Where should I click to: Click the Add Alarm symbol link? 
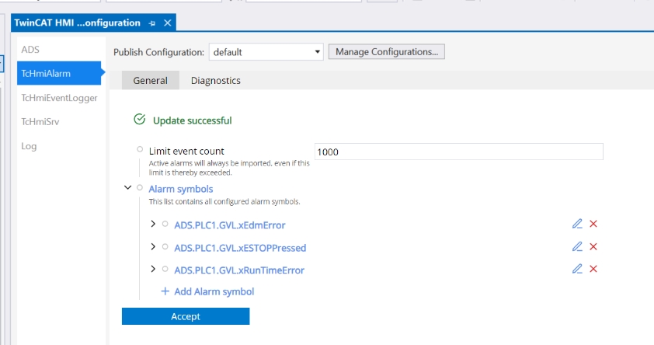pos(214,291)
